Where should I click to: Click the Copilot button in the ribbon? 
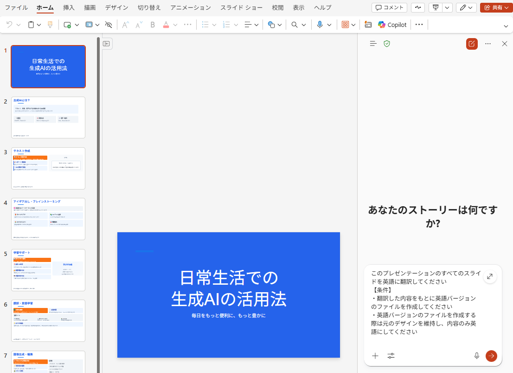click(392, 25)
